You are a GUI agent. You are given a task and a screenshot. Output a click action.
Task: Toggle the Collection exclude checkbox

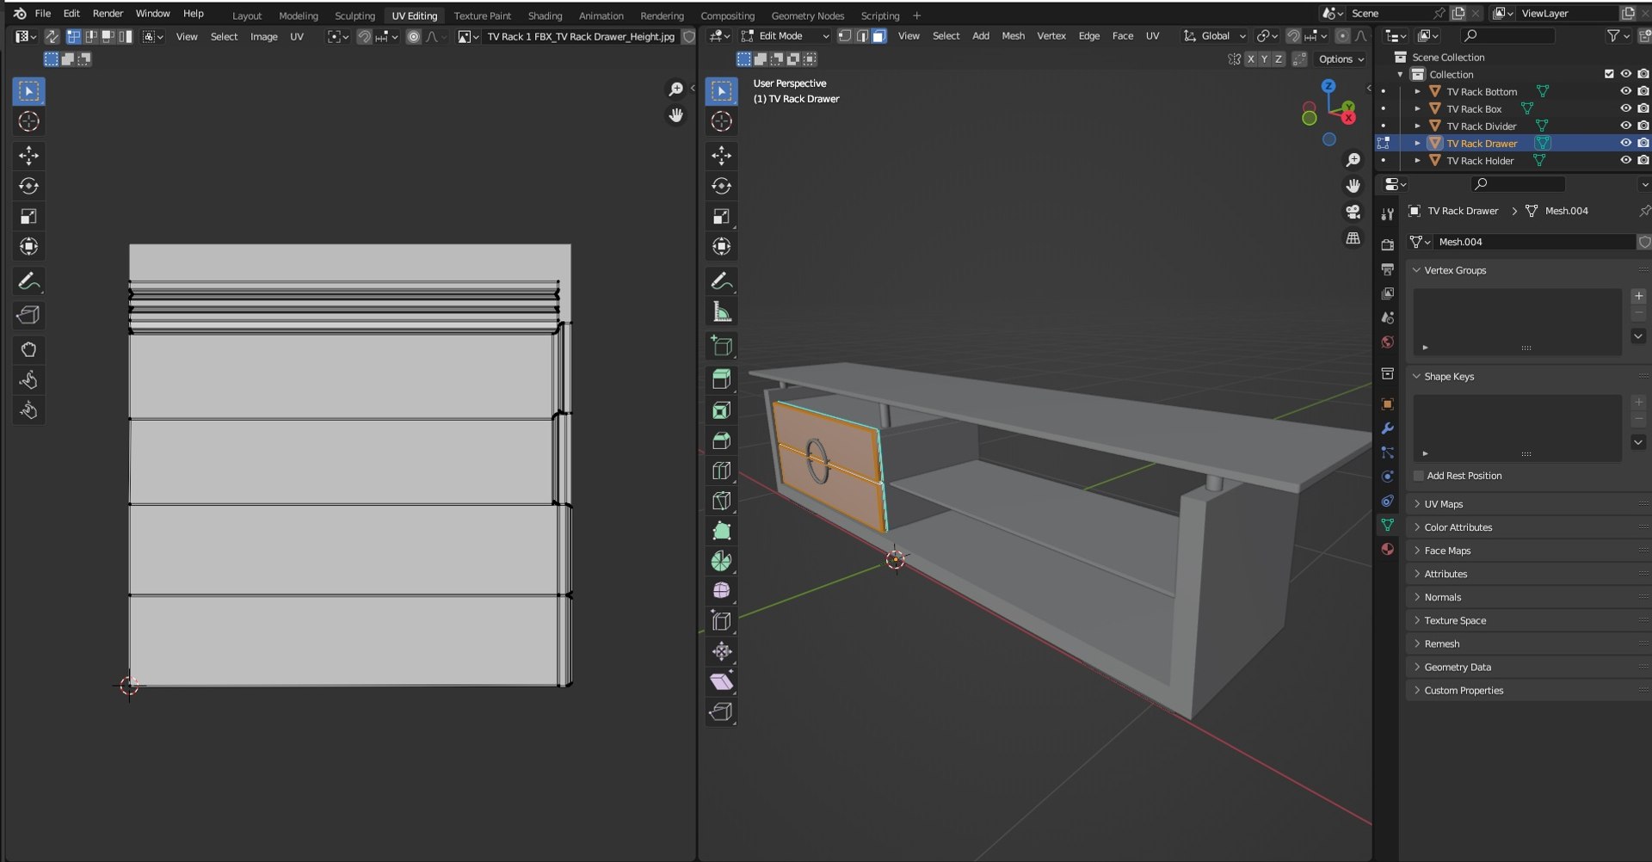coord(1608,74)
